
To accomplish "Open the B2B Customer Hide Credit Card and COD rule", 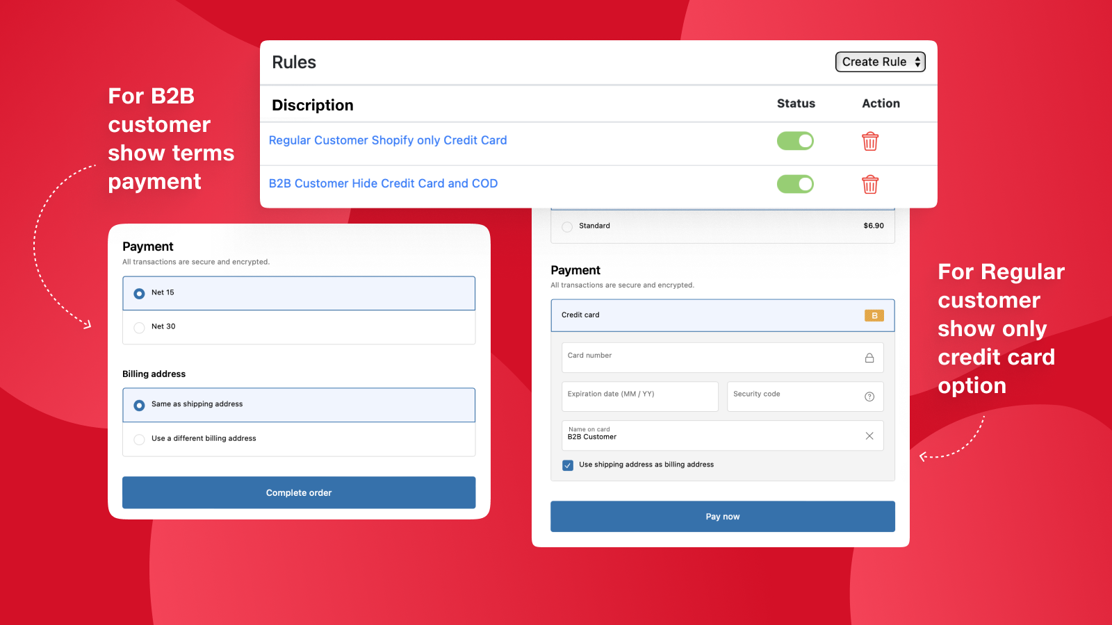I will tap(383, 183).
